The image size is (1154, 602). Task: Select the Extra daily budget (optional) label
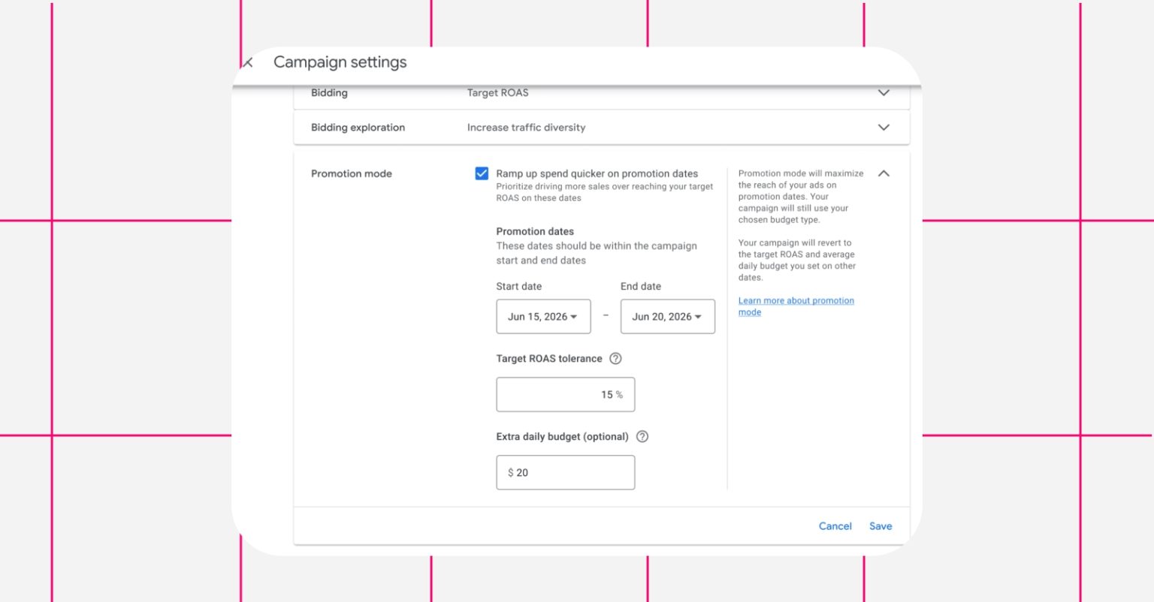coord(562,437)
